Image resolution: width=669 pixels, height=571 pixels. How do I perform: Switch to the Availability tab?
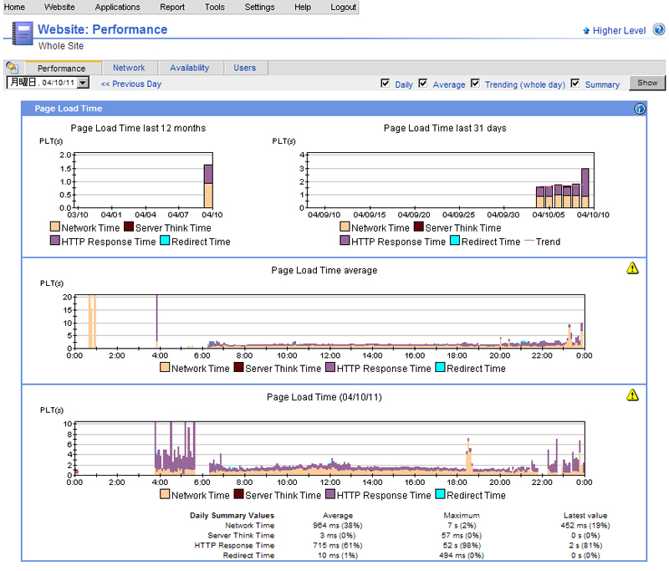pyautogui.click(x=190, y=68)
